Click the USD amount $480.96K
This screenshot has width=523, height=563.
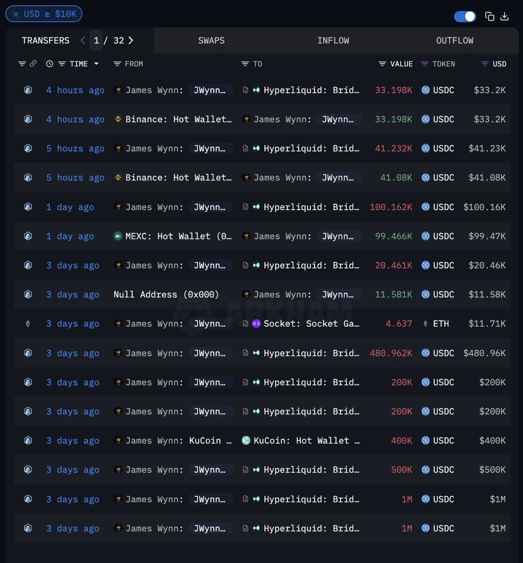coord(485,353)
